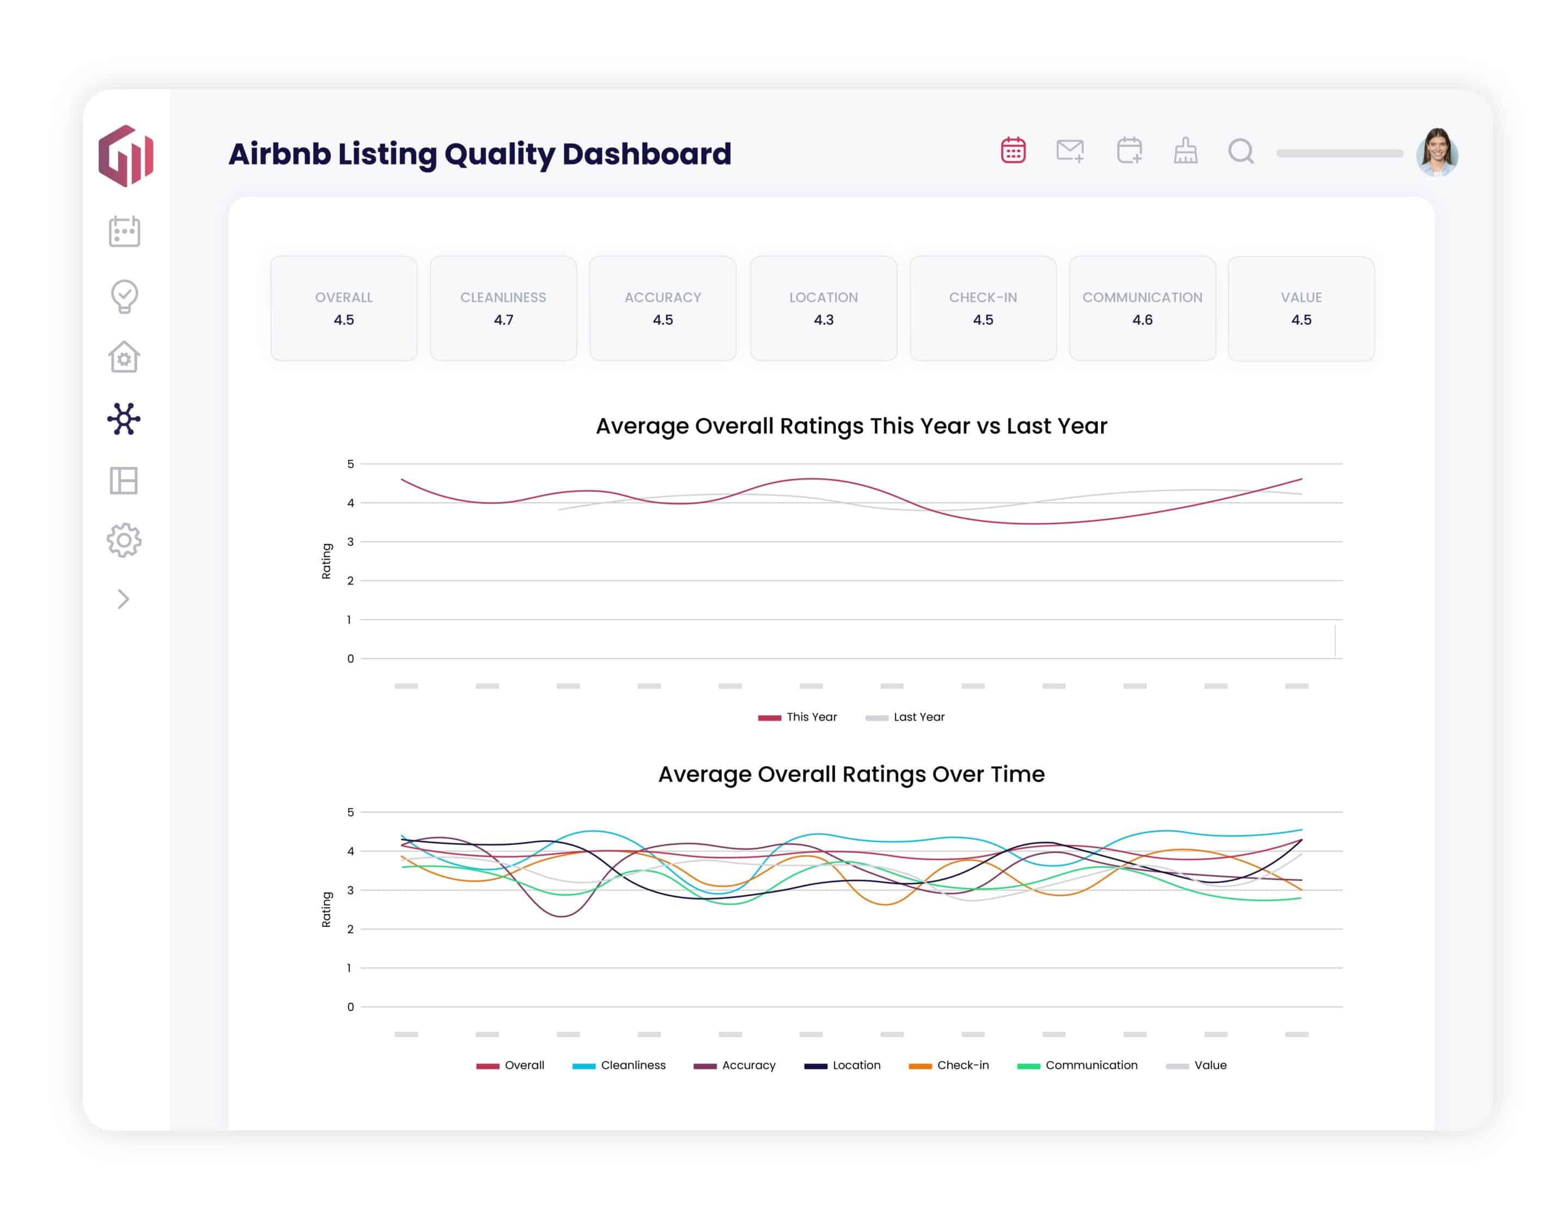The image size is (1567, 1220).
Task: Toggle the Overall legend series
Action: pyautogui.click(x=510, y=1065)
